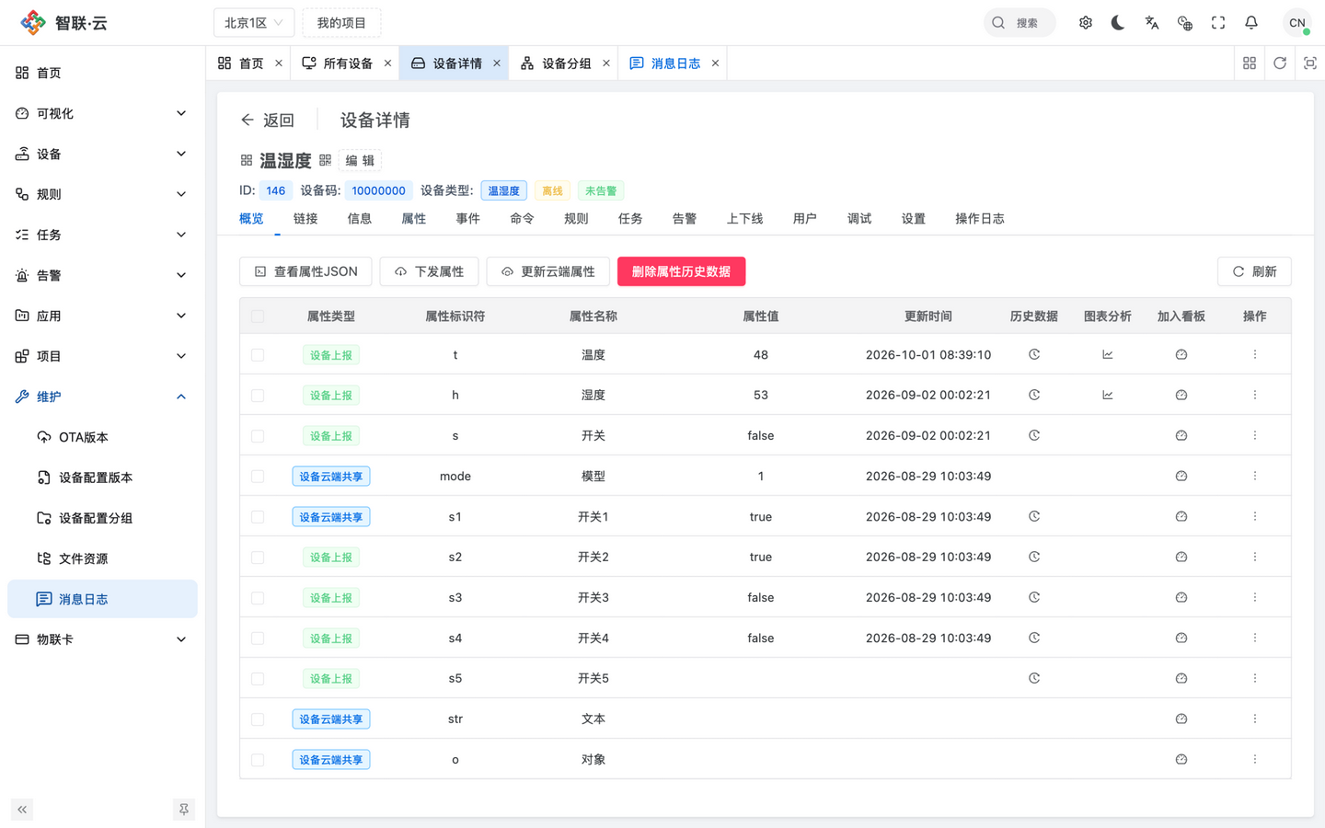Open chart analysis for 湿度 row
Screen dimensions: 1325x828
coord(1108,395)
